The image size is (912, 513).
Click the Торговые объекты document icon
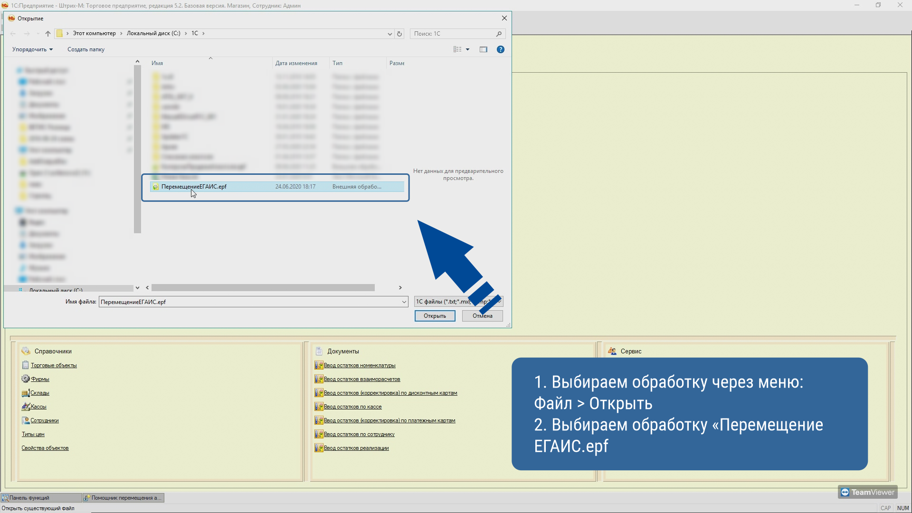point(26,365)
